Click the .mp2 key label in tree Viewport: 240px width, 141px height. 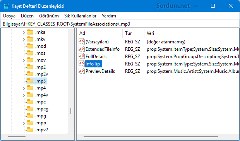(40, 67)
